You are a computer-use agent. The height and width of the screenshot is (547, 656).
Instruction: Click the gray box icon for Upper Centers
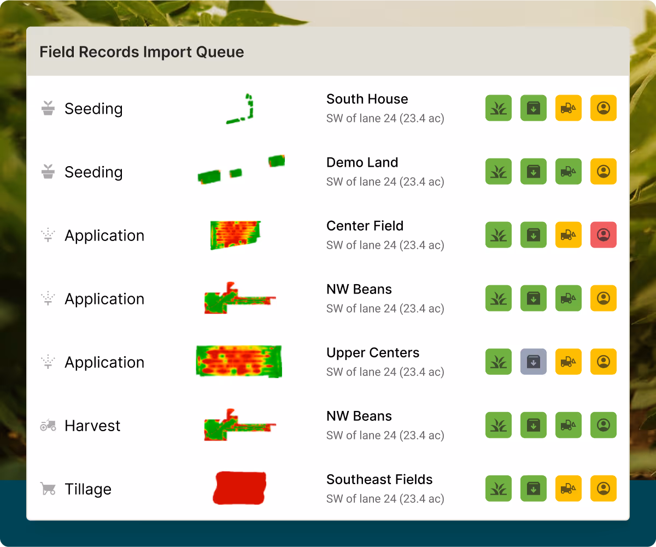point(534,362)
